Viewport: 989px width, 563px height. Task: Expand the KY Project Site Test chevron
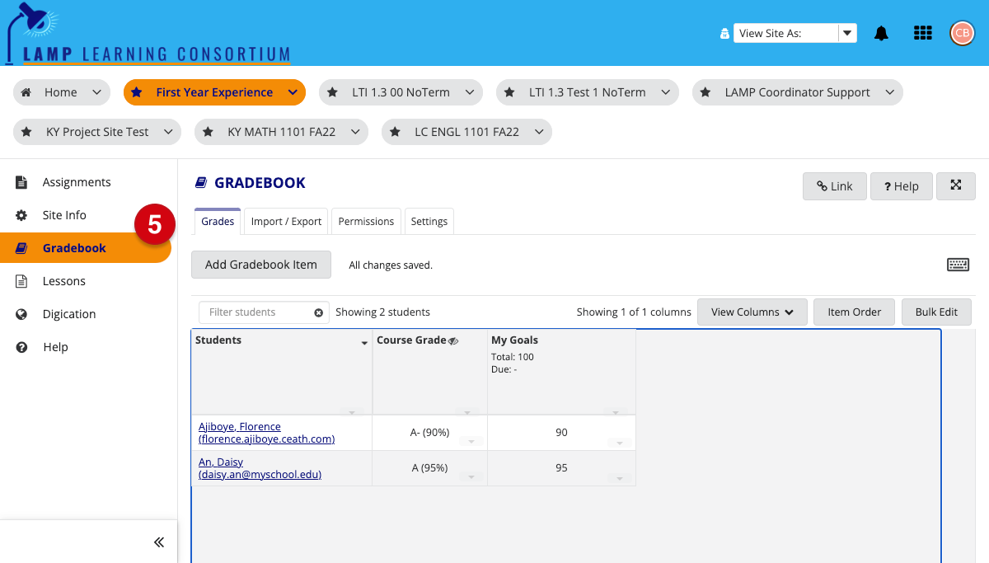click(167, 132)
